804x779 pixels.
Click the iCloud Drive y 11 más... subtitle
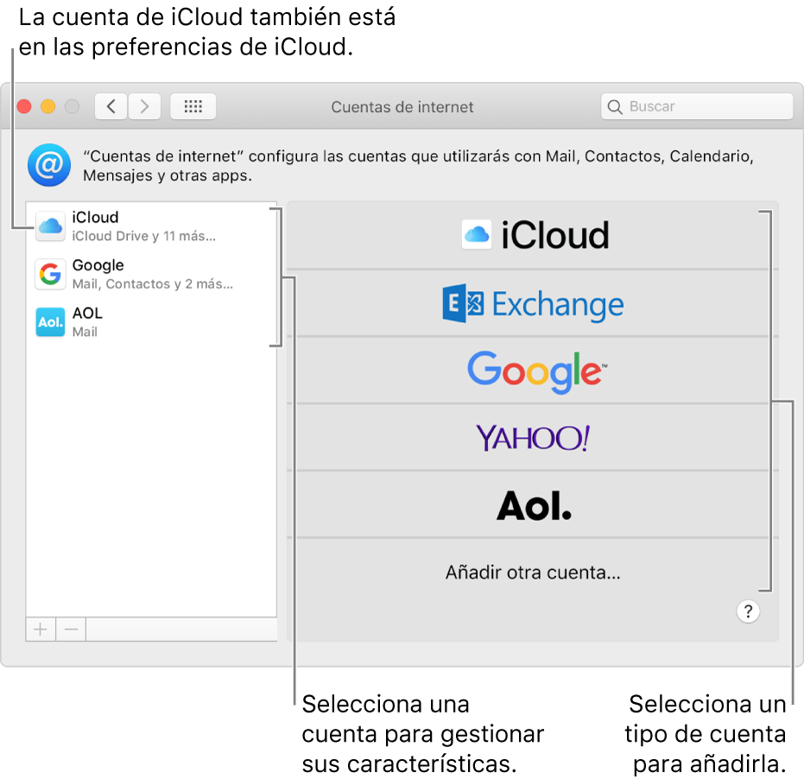[143, 236]
